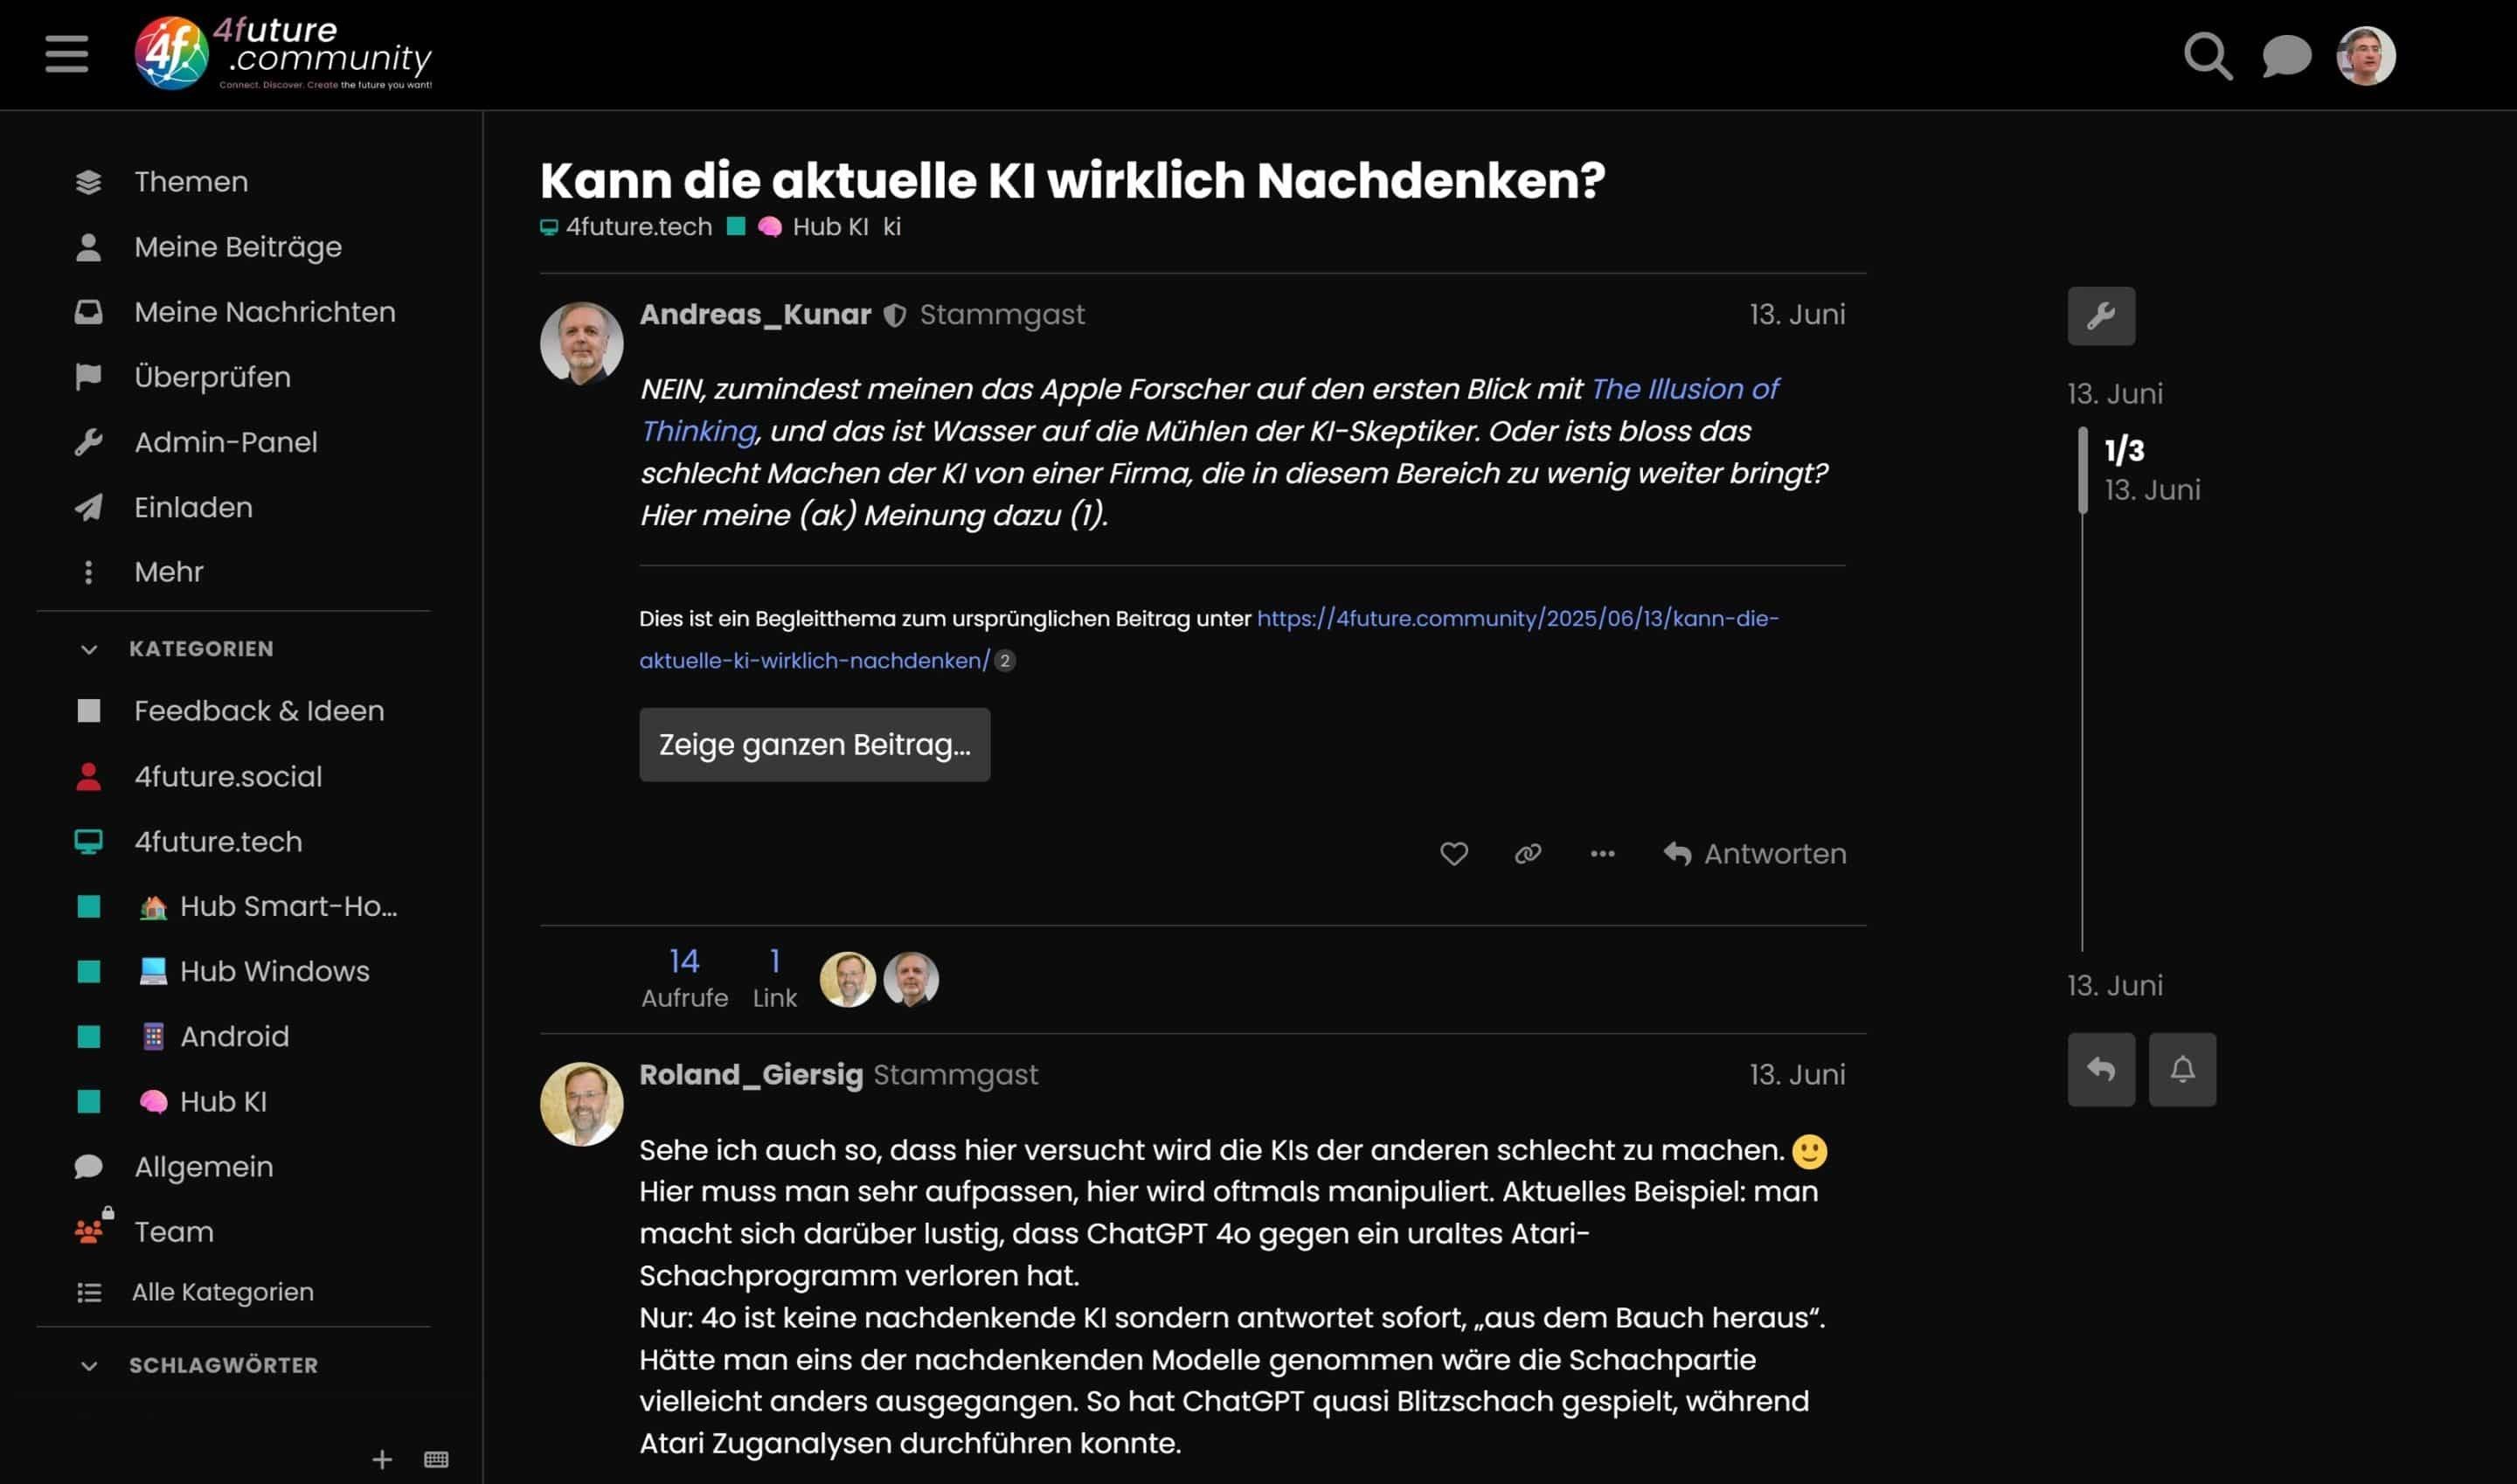Viewport: 2517px width, 1484px height.
Task: Click the Zeige ganzen Beitrag button
Action: coord(814,745)
